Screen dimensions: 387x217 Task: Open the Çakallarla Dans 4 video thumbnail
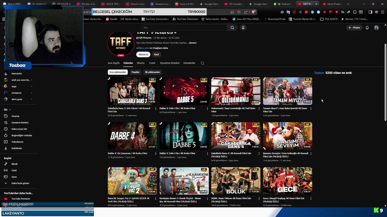click(236, 136)
